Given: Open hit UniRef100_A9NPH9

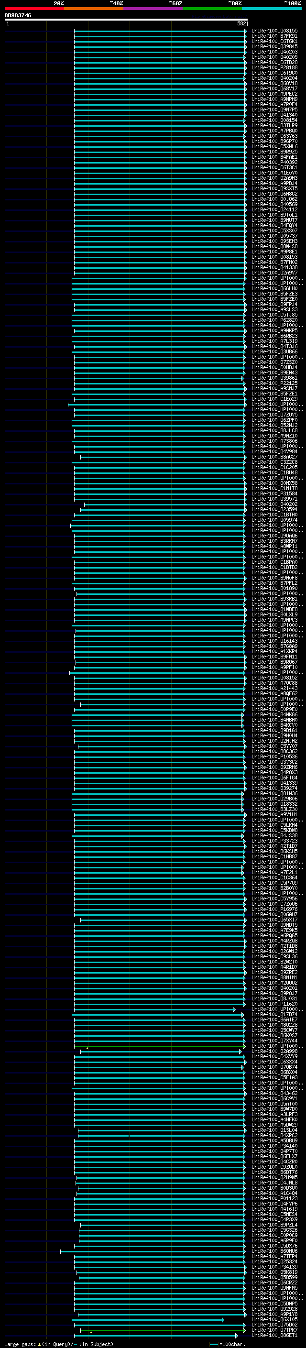Looking at the screenshot, I should (x=274, y=99).
